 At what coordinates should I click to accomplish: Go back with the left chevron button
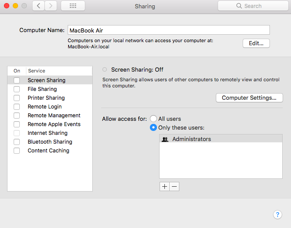pos(38,6)
